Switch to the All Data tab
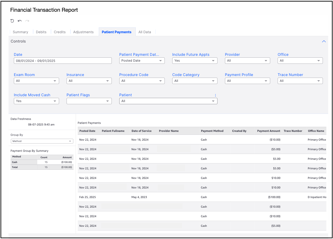This screenshot has width=333, height=239. pyautogui.click(x=145, y=32)
